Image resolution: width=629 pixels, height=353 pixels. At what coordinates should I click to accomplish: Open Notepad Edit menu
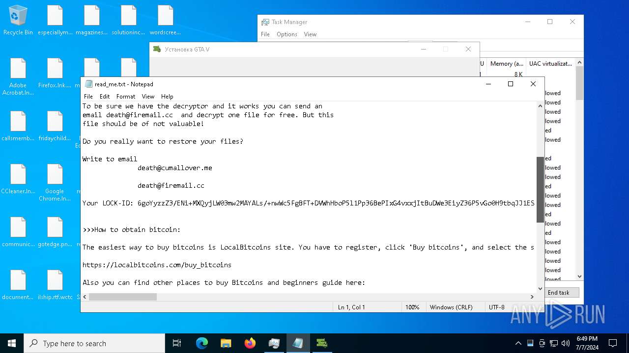point(105,97)
